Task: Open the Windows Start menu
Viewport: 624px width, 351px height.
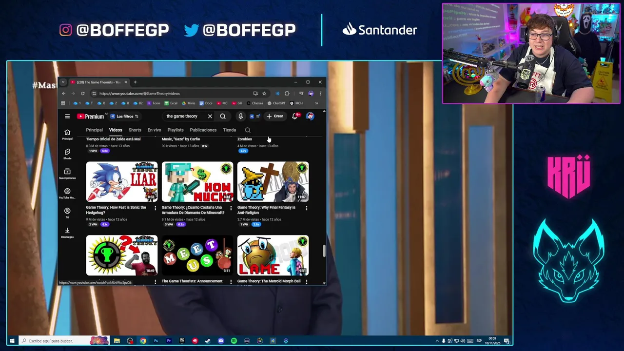Action: click(12, 341)
